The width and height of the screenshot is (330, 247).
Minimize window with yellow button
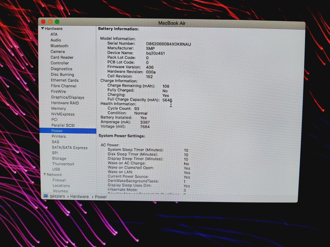[50, 22]
